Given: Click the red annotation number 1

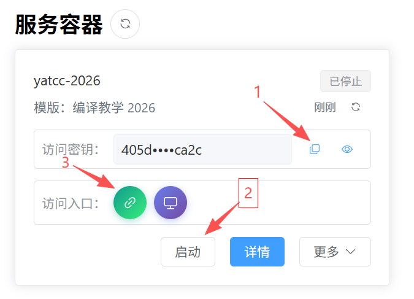Looking at the screenshot, I should coord(258,91).
